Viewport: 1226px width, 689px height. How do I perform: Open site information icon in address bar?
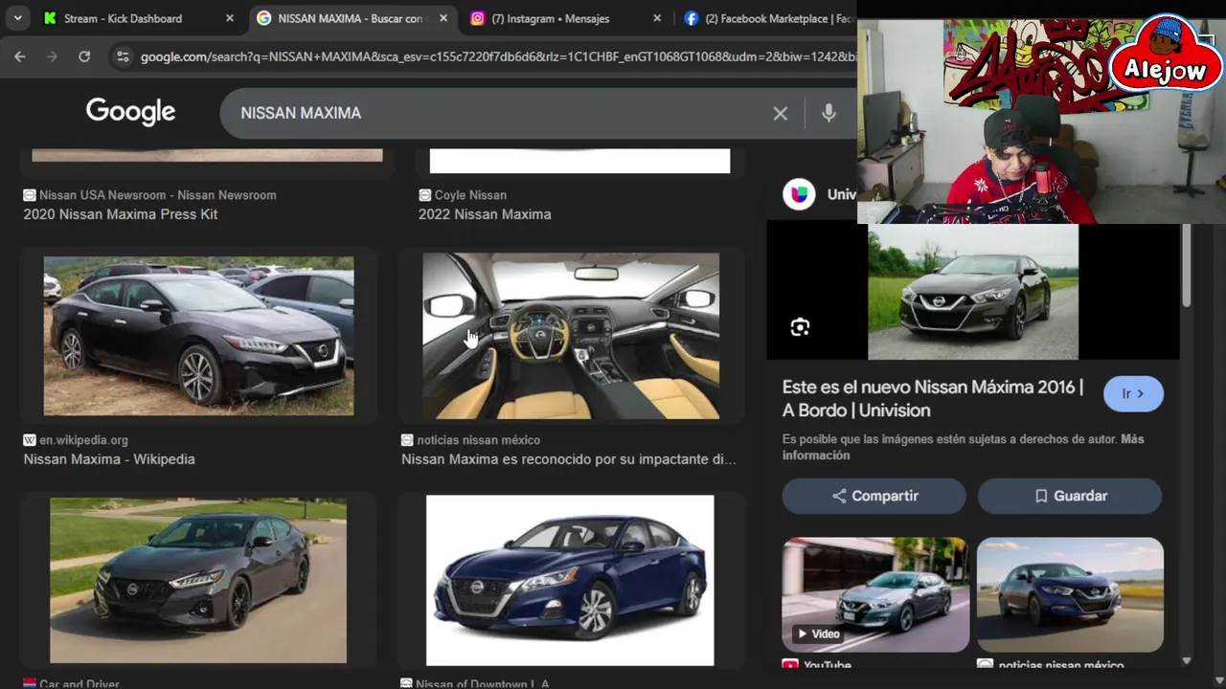click(x=122, y=56)
